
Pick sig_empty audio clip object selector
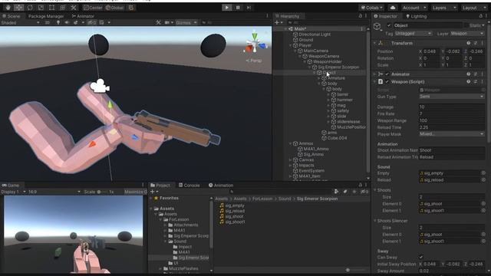(483, 173)
